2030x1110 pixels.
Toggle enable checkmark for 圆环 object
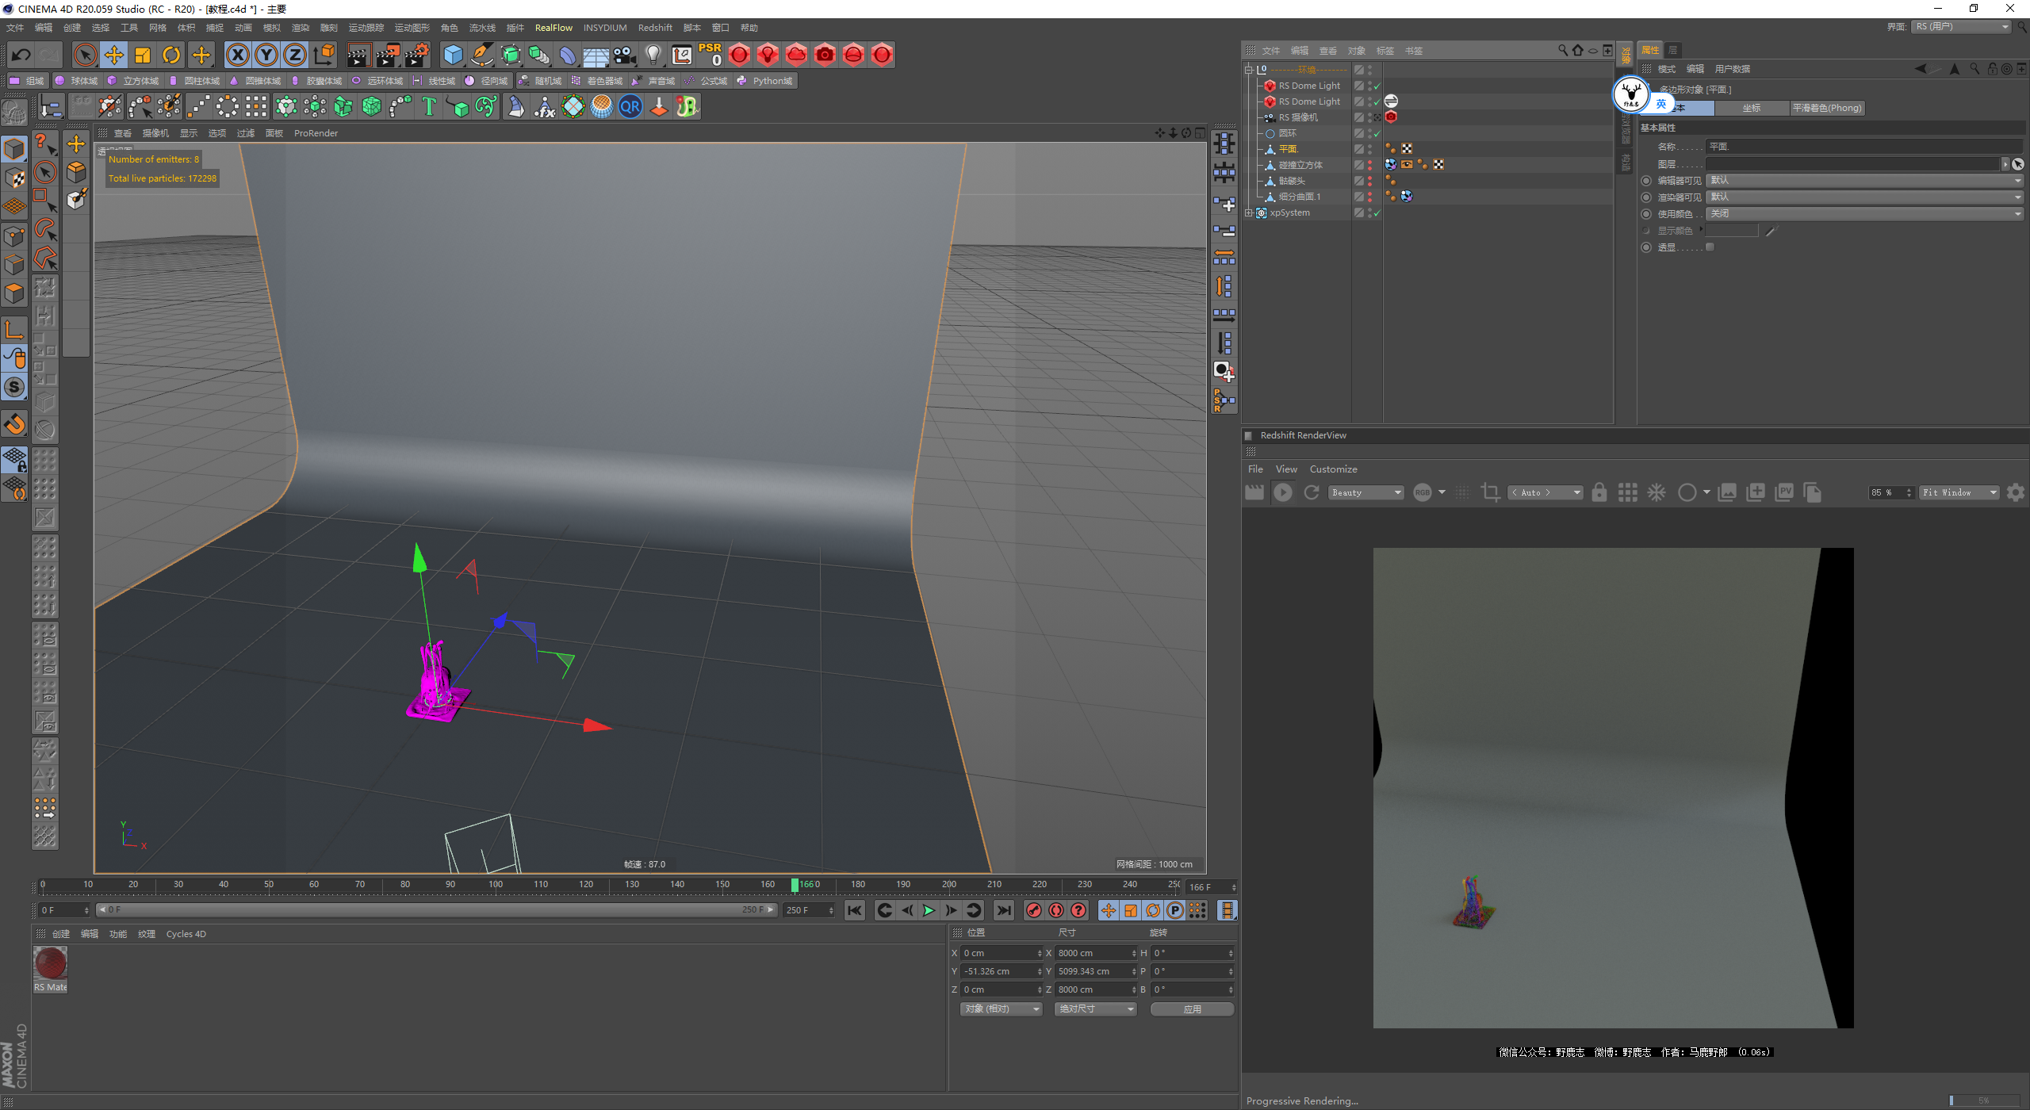(1377, 133)
